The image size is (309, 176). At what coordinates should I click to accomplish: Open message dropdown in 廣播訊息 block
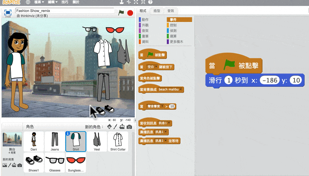pyautogui.click(x=161, y=132)
